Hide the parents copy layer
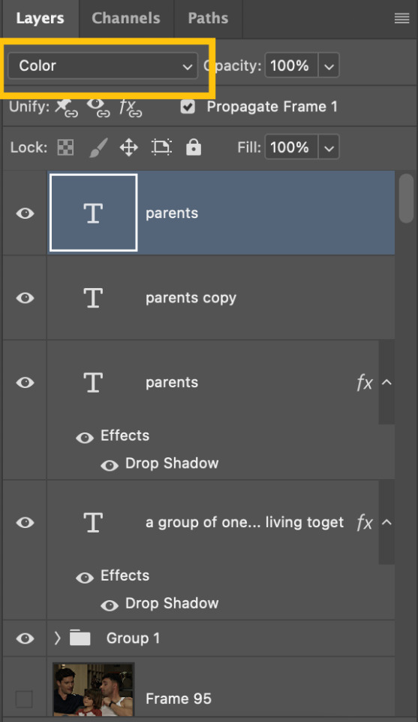 (x=26, y=298)
